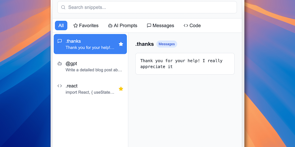Click the code icon beside .react
This screenshot has width=295, height=147.
[60, 86]
